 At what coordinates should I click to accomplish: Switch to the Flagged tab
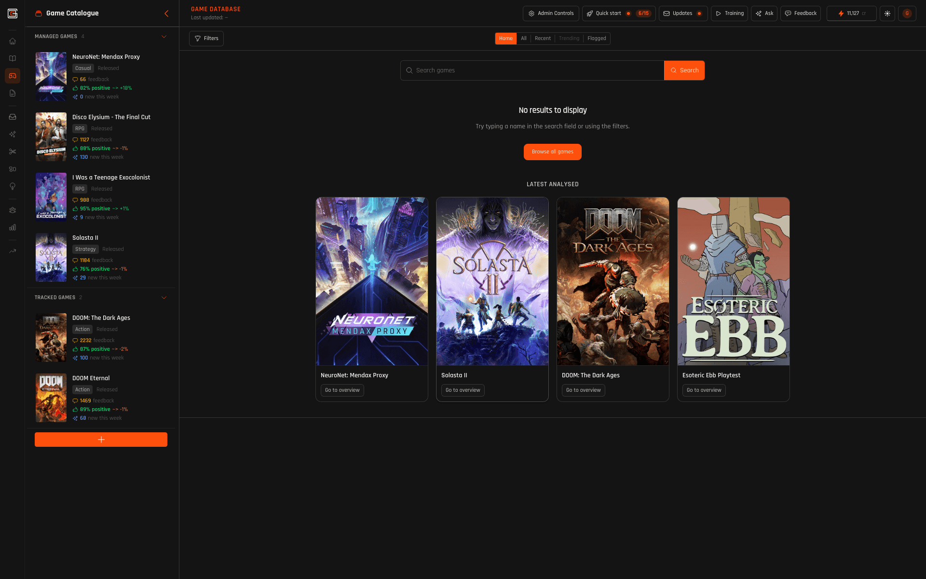(x=596, y=39)
